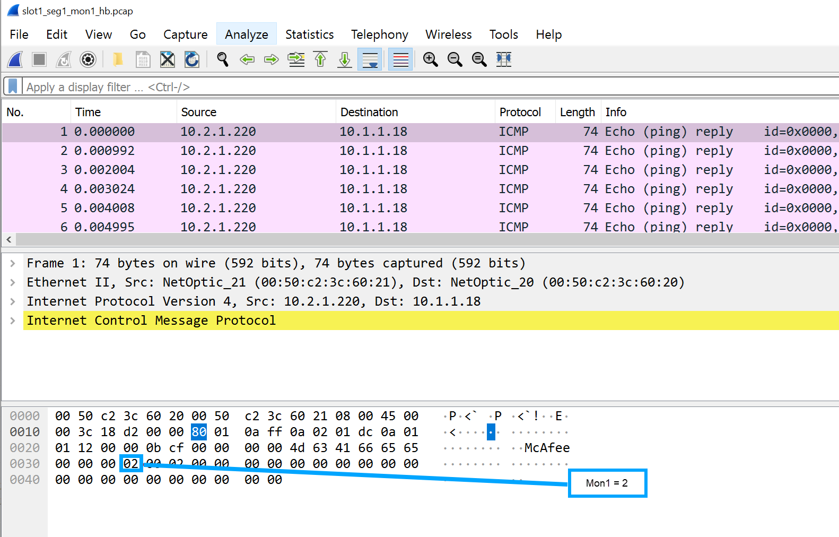Sort packets by the Destination column
This screenshot has height=537, width=839.
click(x=415, y=112)
